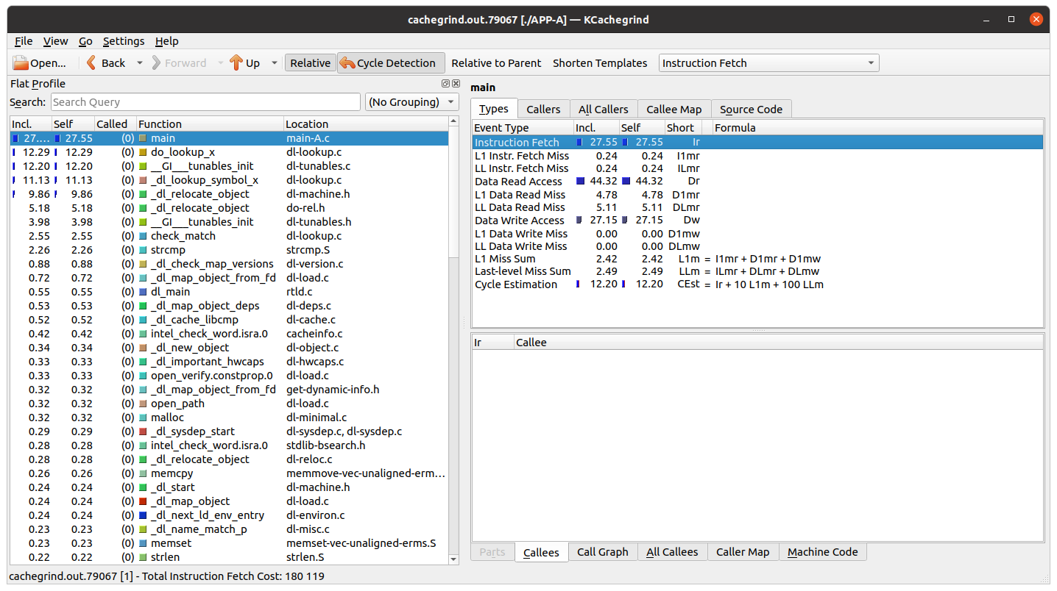Toggle Relative cost display
1057x591 pixels.
pyautogui.click(x=310, y=63)
